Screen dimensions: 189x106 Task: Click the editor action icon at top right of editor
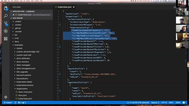point(175,7)
